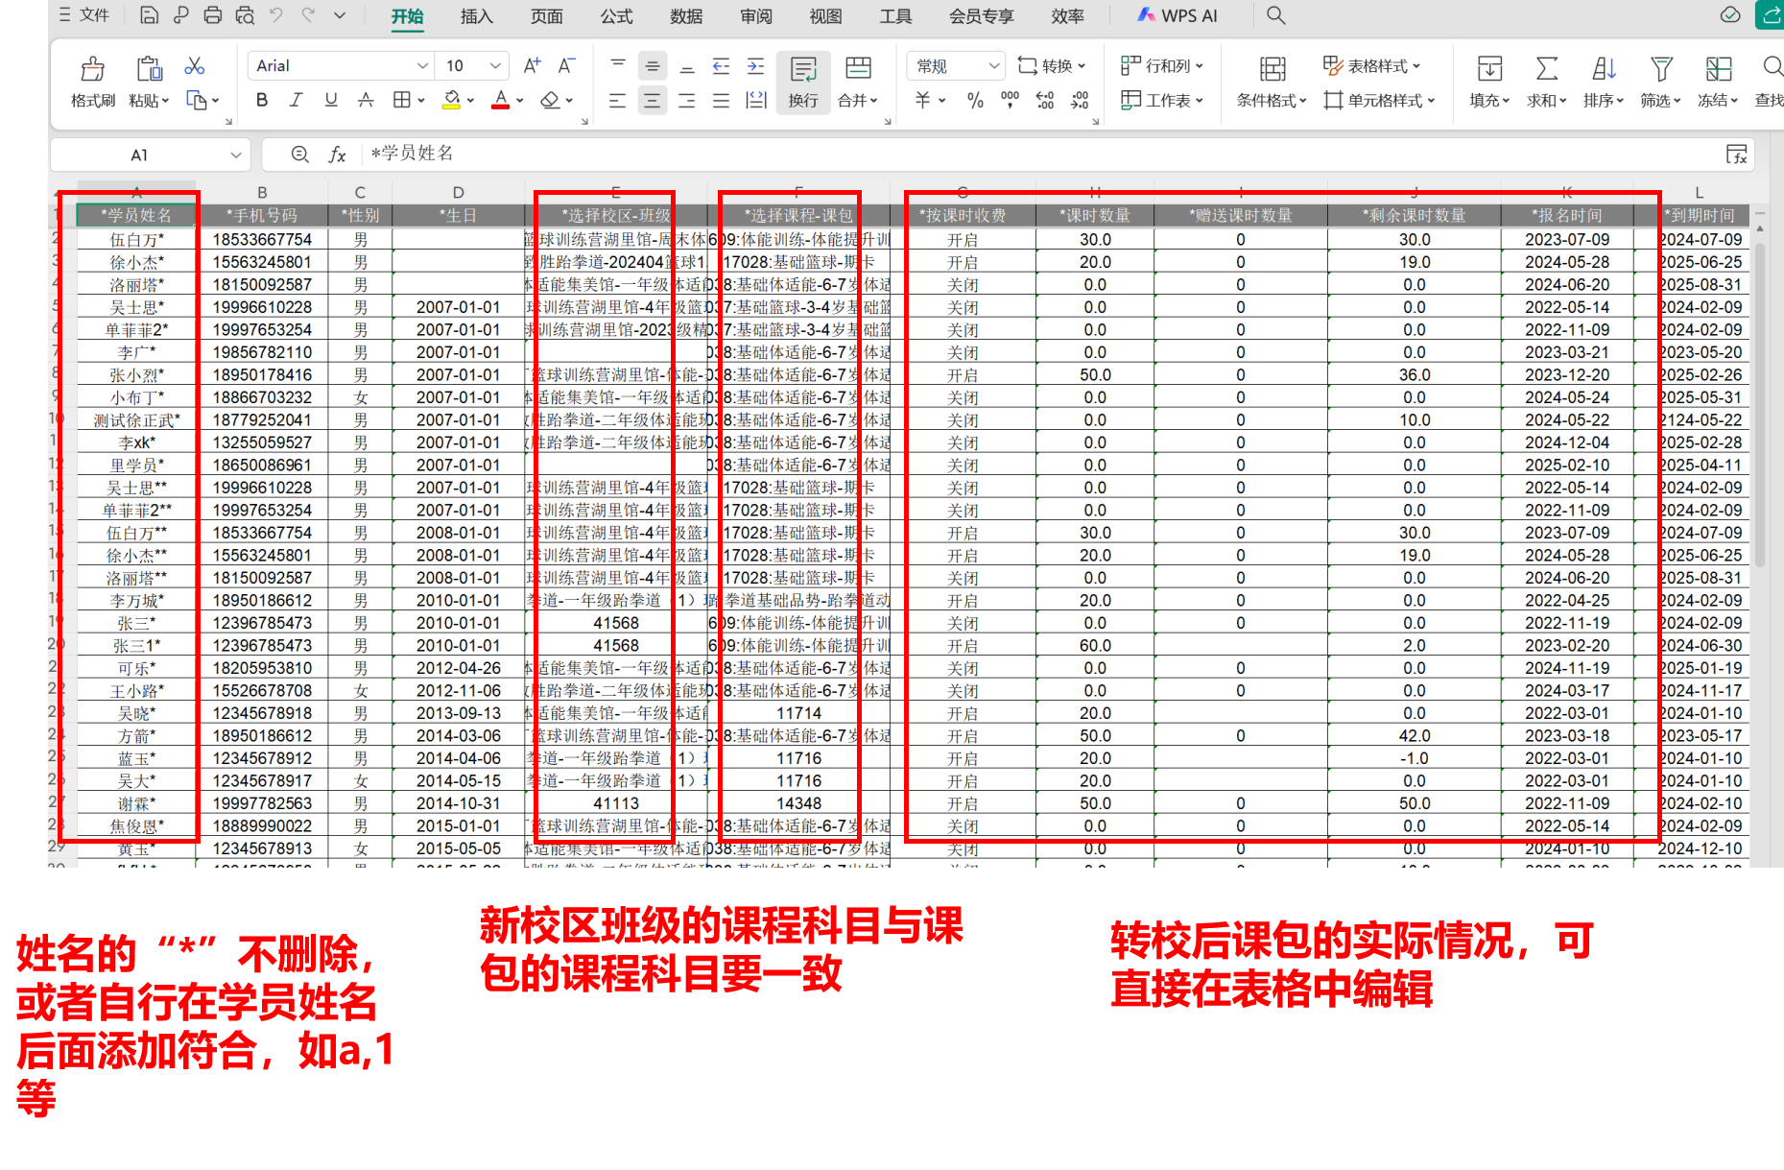Apply the red font color swatch
1784x1170 pixels.
tap(500, 100)
